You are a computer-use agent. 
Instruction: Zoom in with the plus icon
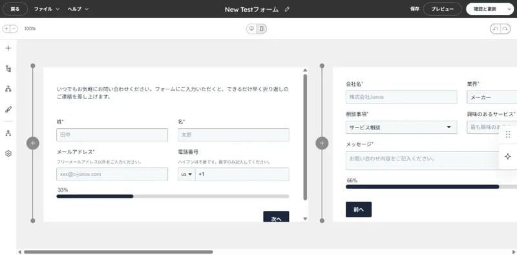point(6,28)
